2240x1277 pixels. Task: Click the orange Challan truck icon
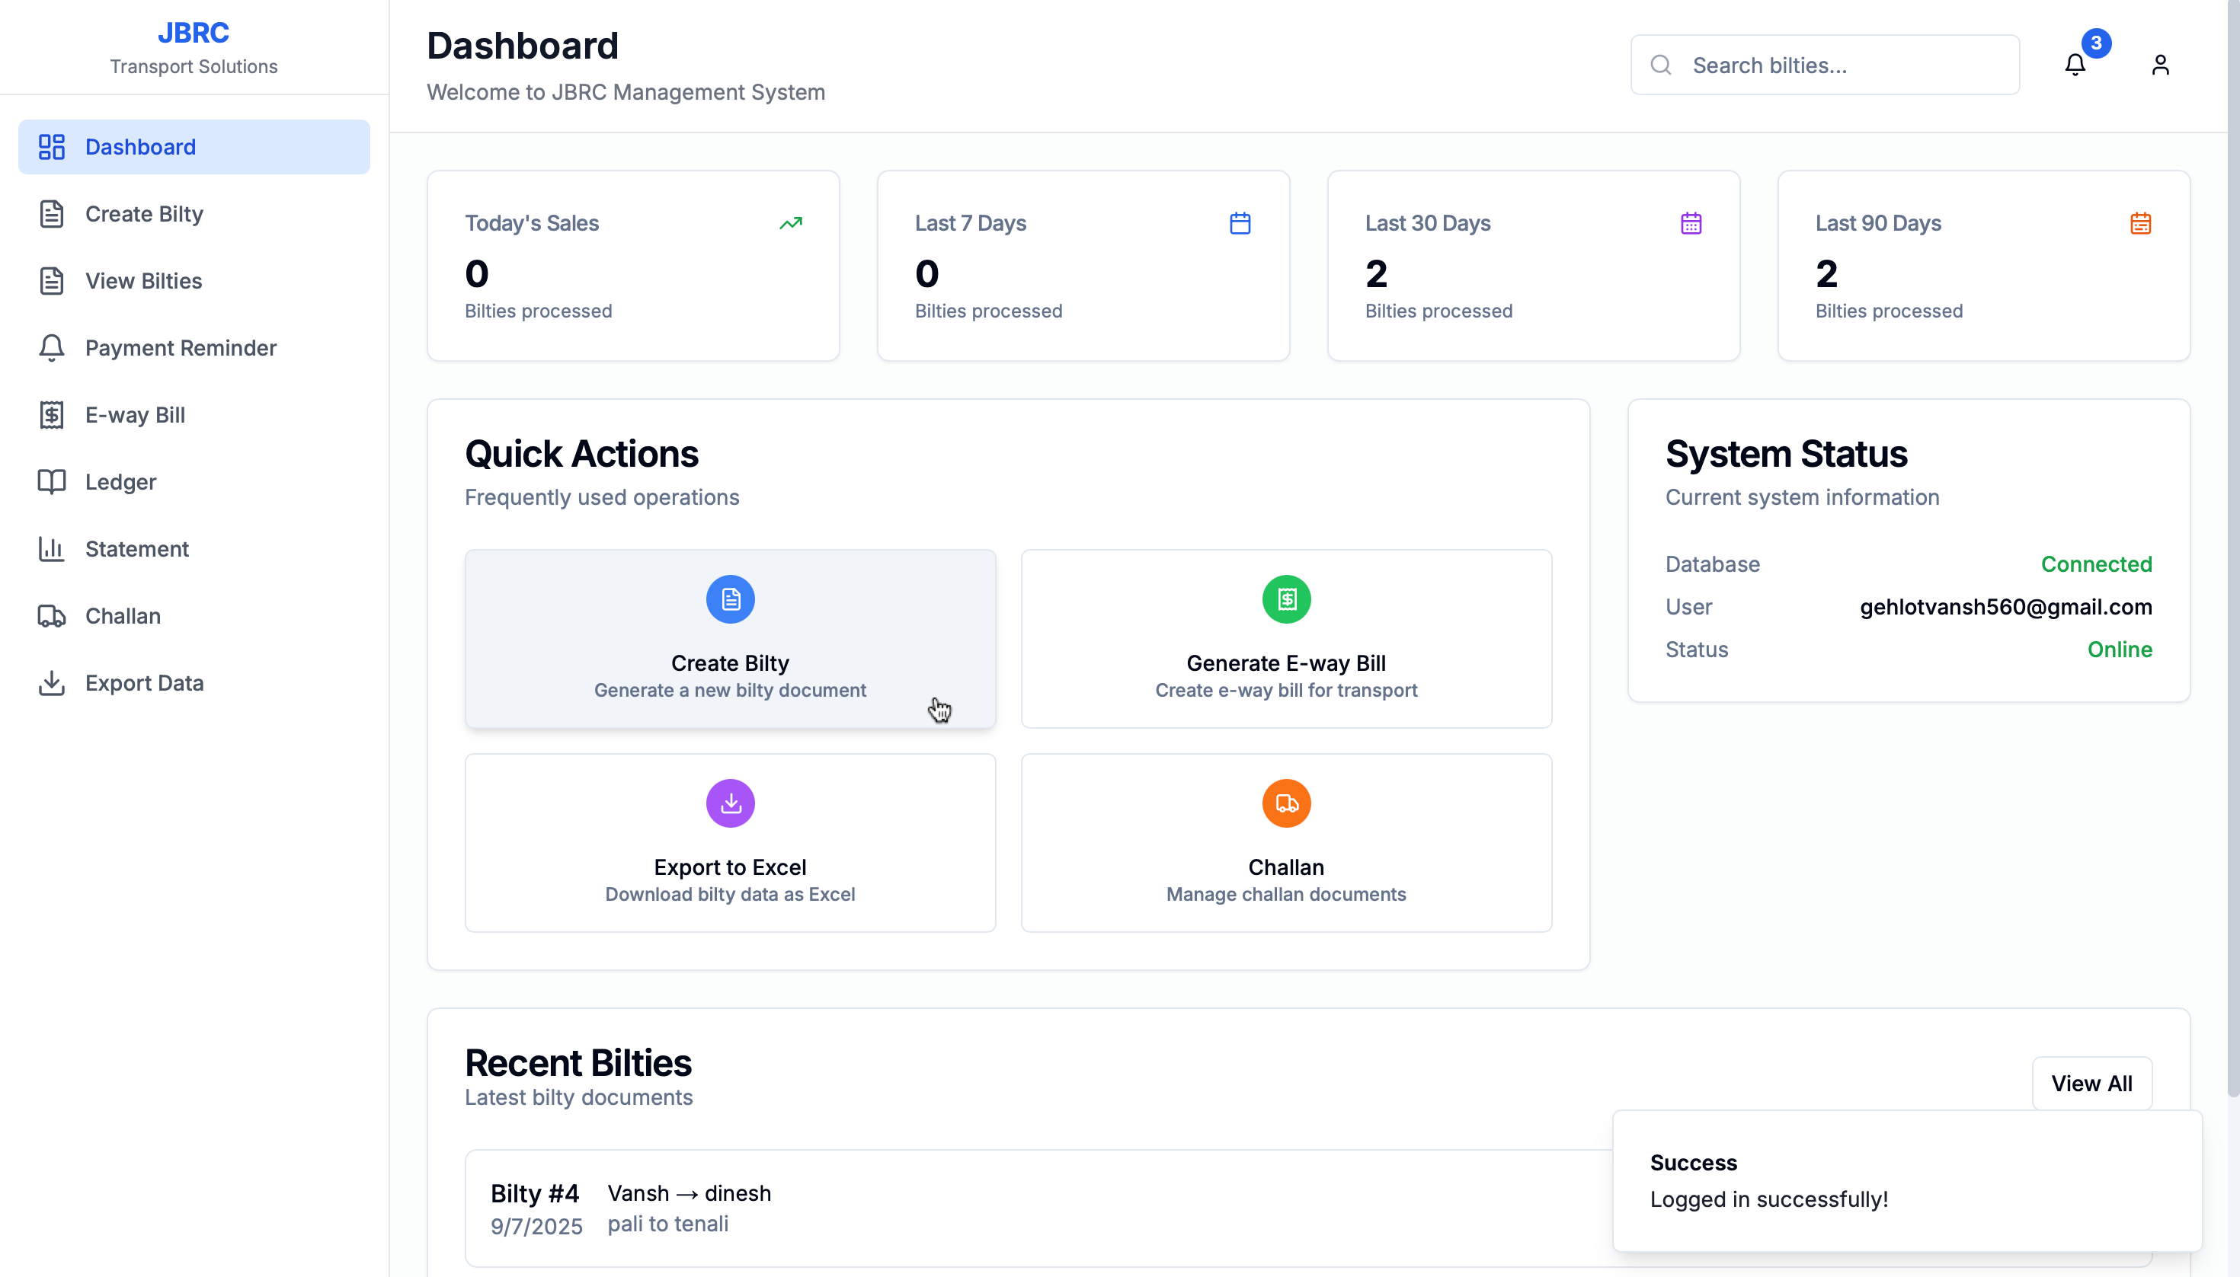click(1285, 803)
